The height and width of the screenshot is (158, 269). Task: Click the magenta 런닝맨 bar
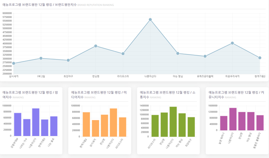coord(242,121)
